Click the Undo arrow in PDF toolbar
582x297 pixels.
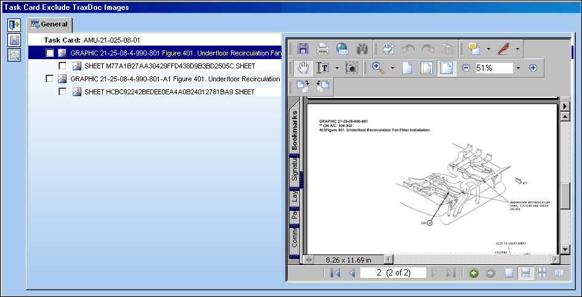pos(408,49)
